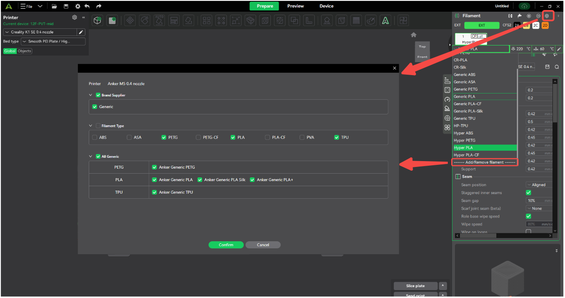Select the white 2C color slot
This screenshot has height=298, width=565.
click(536, 25)
